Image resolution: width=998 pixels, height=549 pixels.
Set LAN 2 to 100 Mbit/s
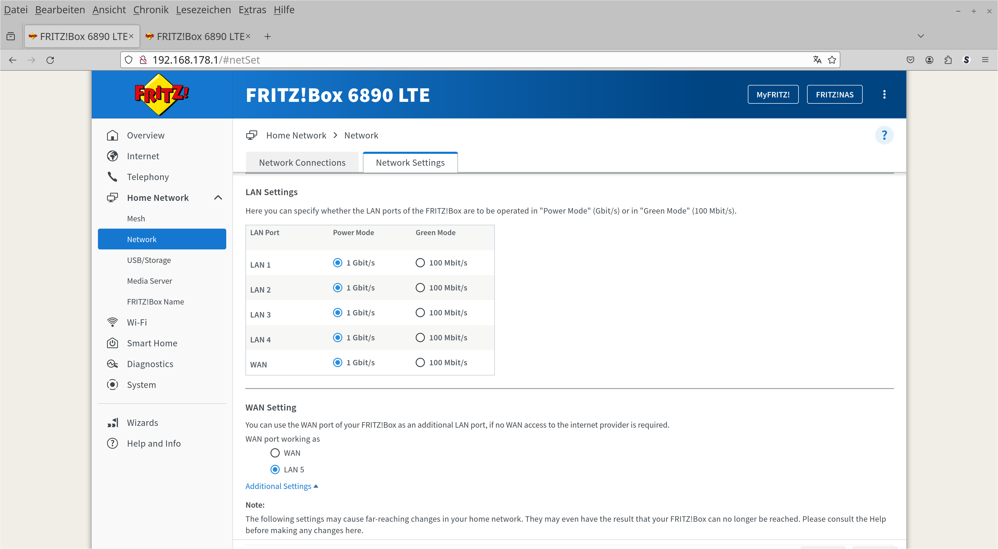coord(420,287)
